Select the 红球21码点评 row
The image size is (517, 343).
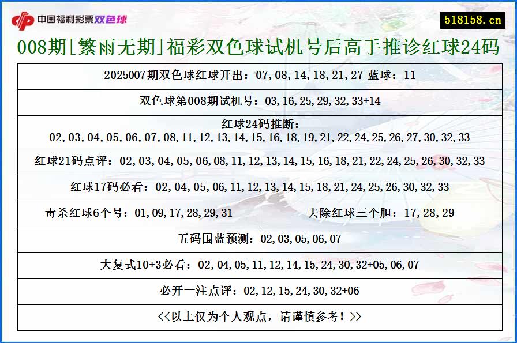[258, 159]
